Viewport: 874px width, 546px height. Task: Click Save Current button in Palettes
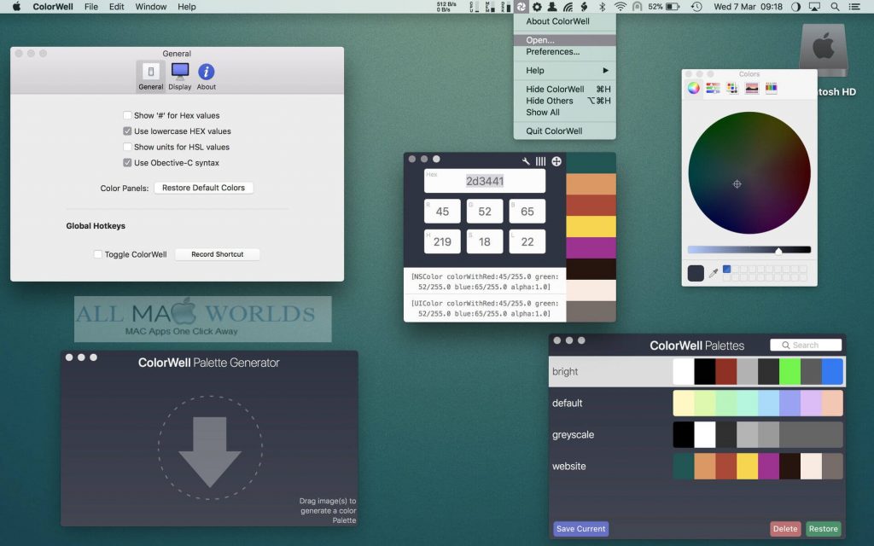point(580,529)
